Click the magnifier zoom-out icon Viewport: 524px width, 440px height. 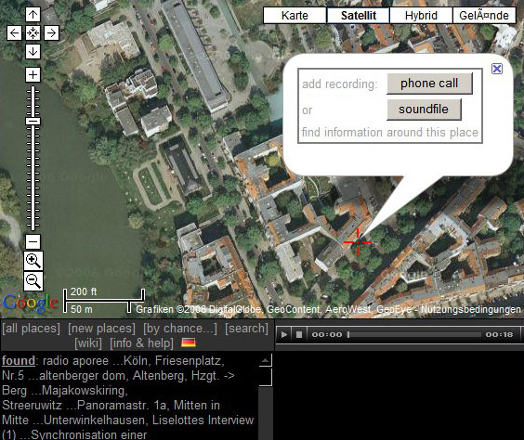[x=33, y=281]
